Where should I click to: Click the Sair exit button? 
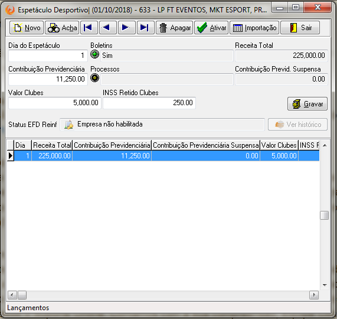[300, 28]
